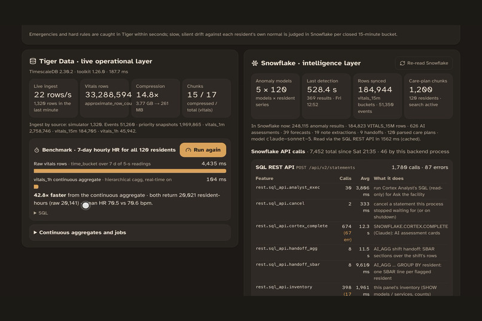This screenshot has height=321, width=482.
Task: Select the Last detection 528.4 s card
Action: (327, 96)
